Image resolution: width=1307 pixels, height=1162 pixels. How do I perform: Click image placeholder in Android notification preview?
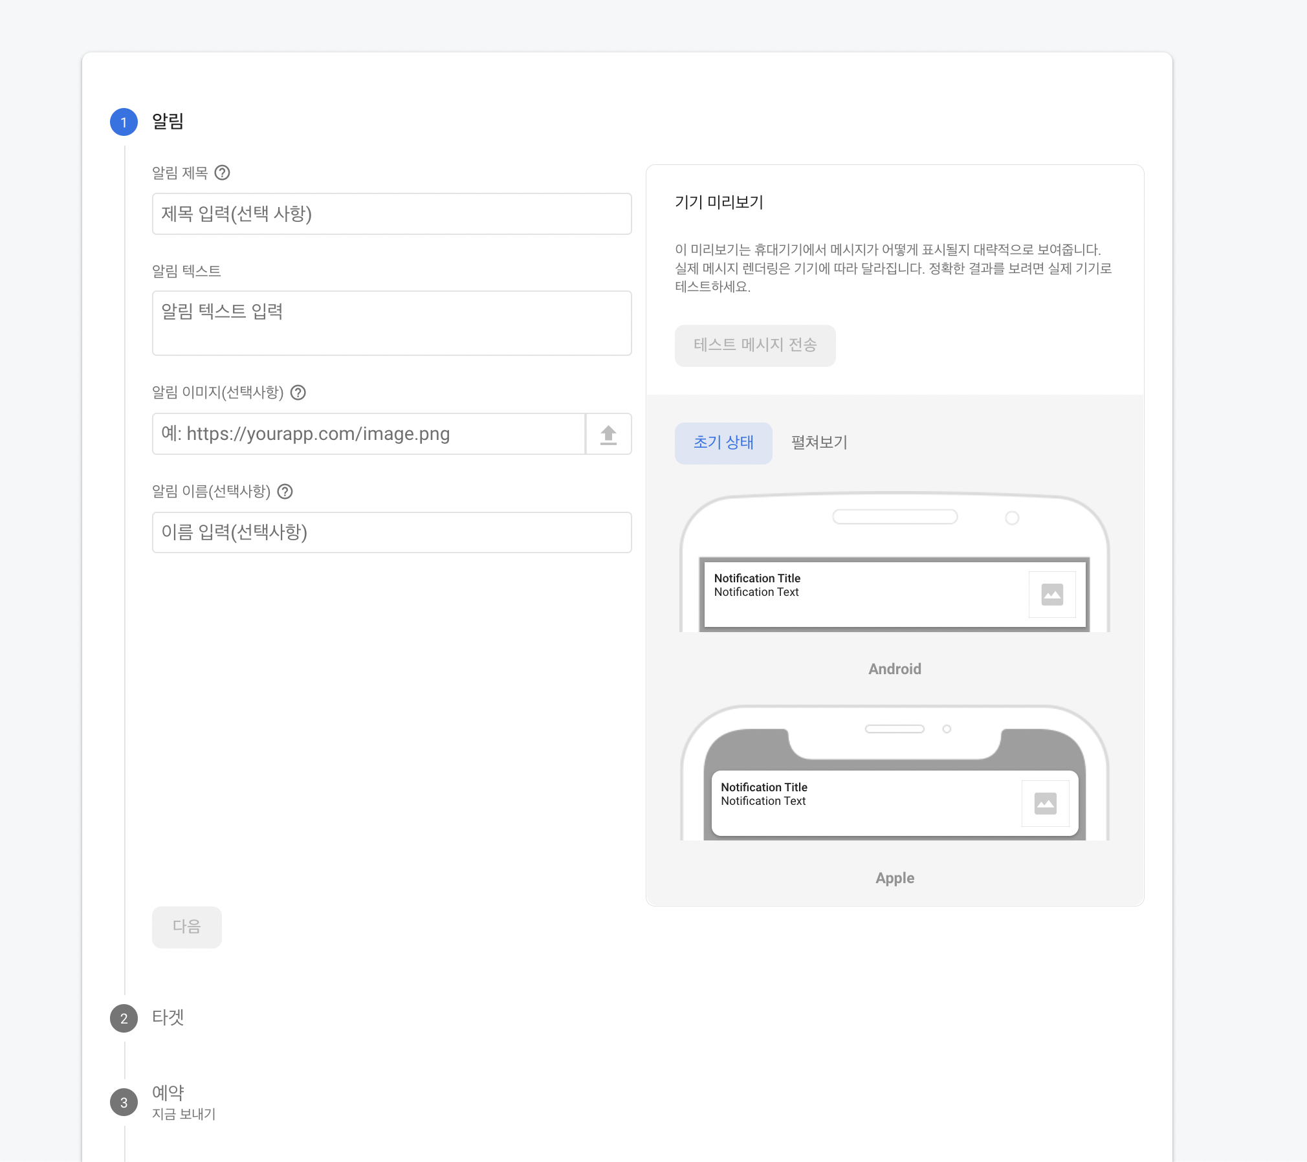tap(1052, 595)
